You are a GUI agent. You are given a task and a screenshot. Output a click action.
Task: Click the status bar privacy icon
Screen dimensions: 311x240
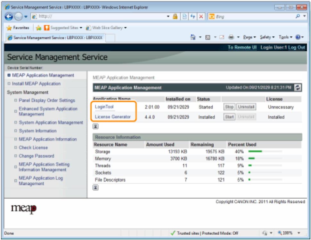265,233
